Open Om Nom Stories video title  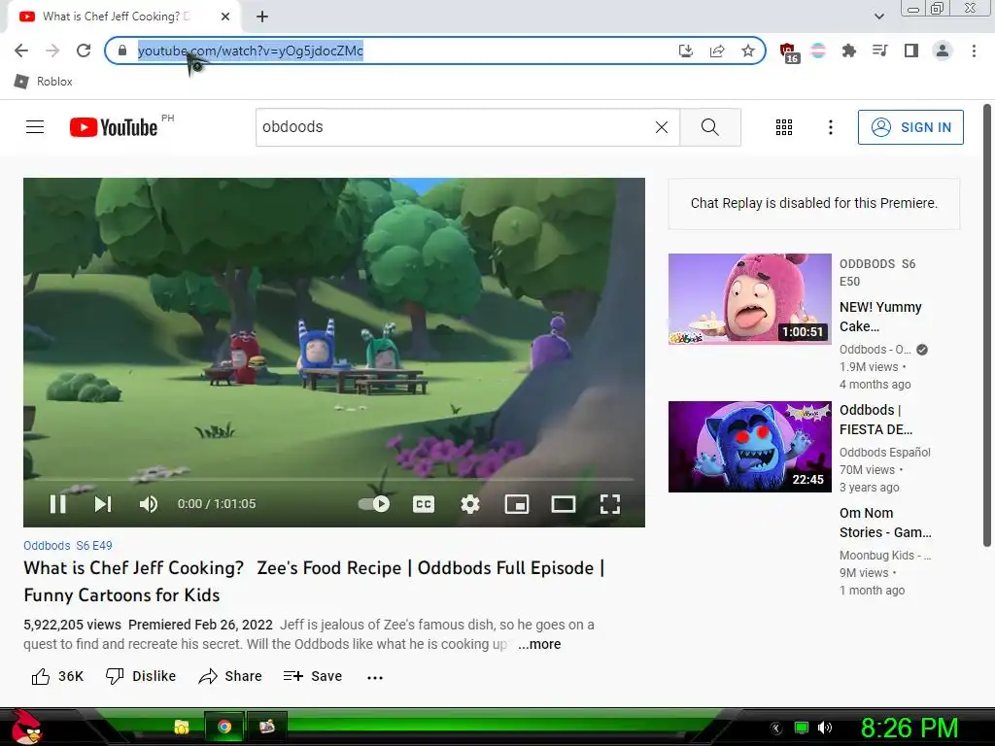tap(885, 523)
